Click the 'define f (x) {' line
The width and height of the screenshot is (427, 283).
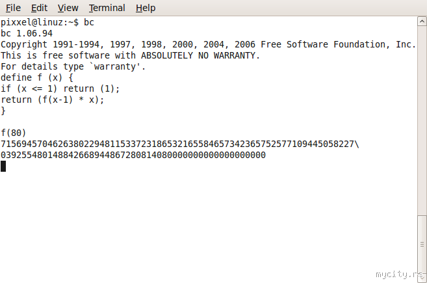(36, 77)
